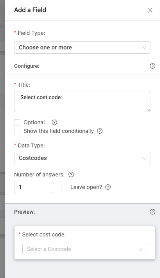The height and width of the screenshot is (278, 160).
Task: Click the Leave open? label text
Action: 86,187
